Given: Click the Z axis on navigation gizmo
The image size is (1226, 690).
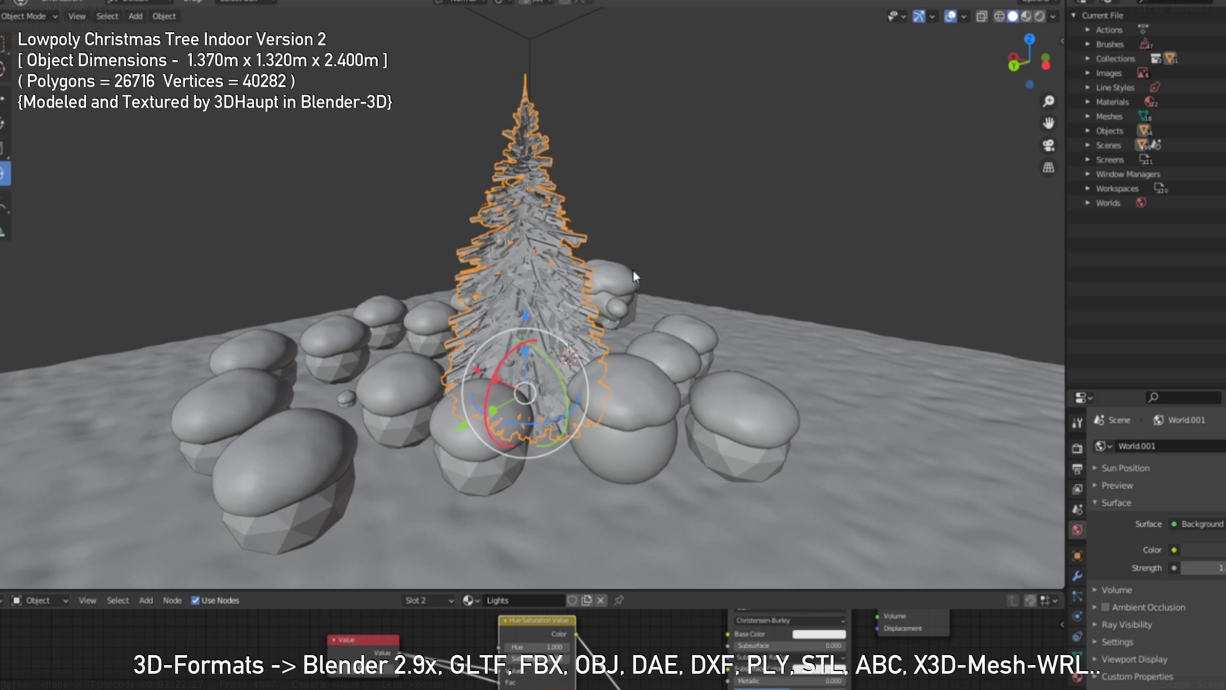Looking at the screenshot, I should [1029, 39].
